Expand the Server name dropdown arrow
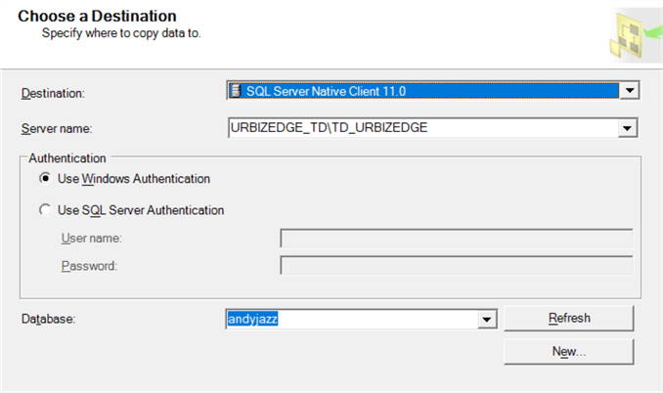Viewport: 663px width, 393px height. 627,128
